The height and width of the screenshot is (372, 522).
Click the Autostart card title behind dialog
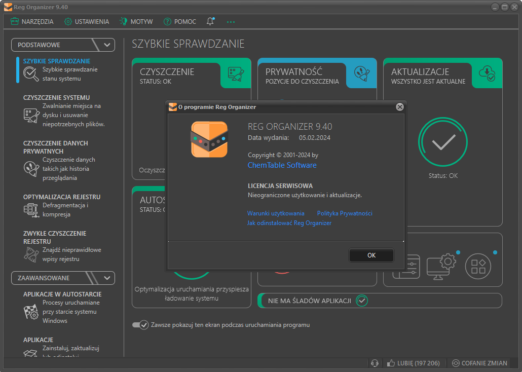[x=153, y=200]
